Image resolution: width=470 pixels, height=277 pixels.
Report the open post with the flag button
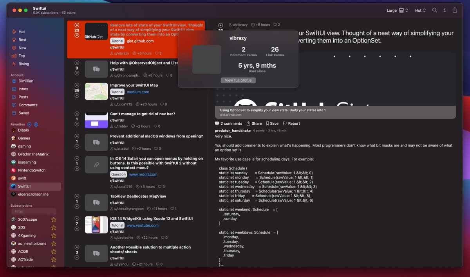pyautogui.click(x=291, y=123)
